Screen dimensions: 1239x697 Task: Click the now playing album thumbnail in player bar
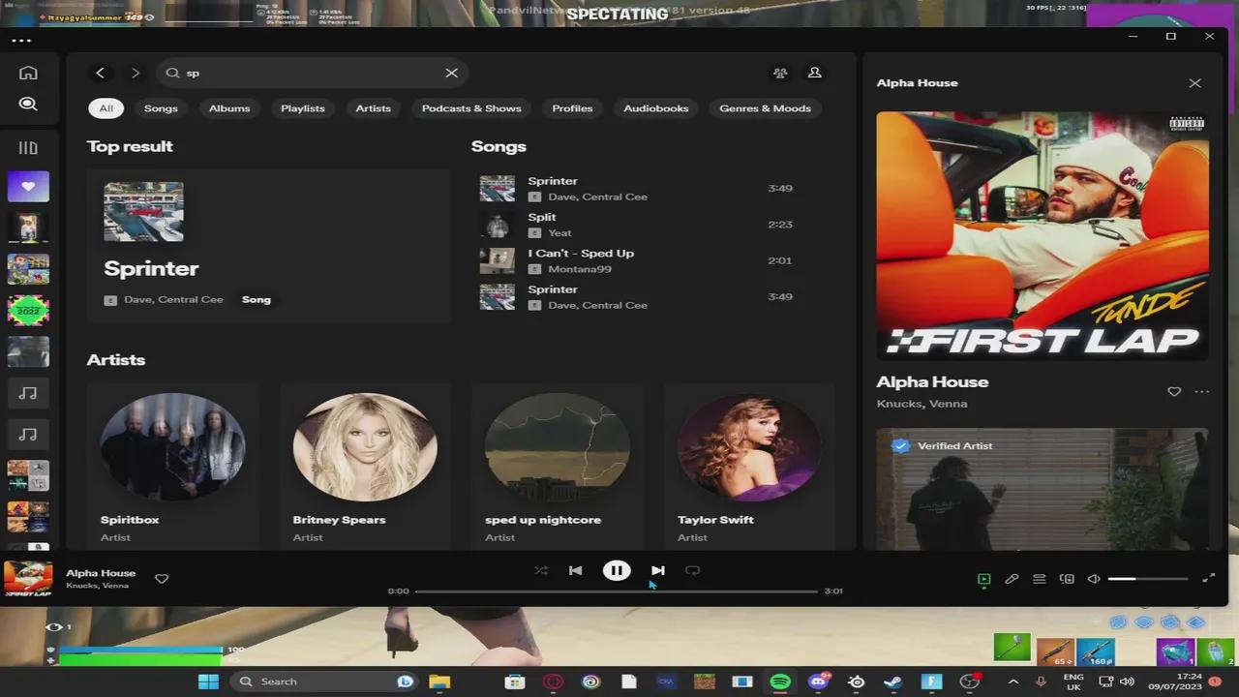(x=28, y=579)
